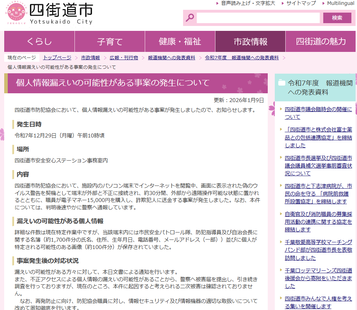Open the サイトマップ link
Screen dimensions: 357x310
(301, 3)
